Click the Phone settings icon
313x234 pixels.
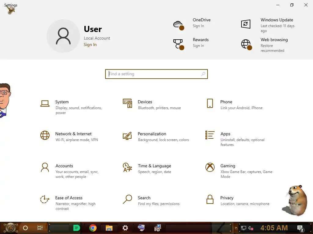point(210,103)
